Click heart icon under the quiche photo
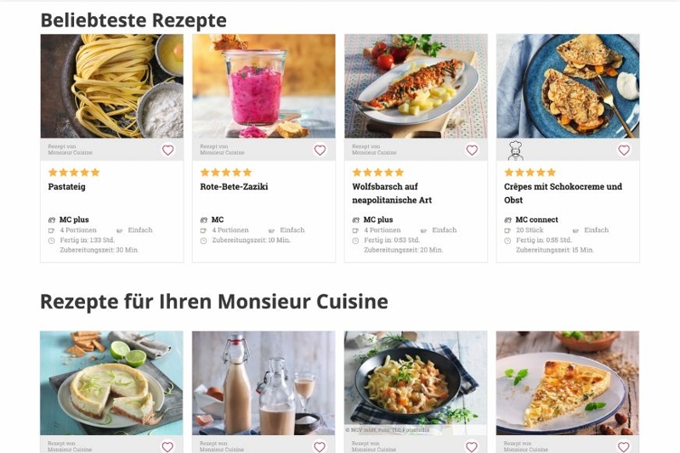This screenshot has width=680, height=453. (624, 446)
